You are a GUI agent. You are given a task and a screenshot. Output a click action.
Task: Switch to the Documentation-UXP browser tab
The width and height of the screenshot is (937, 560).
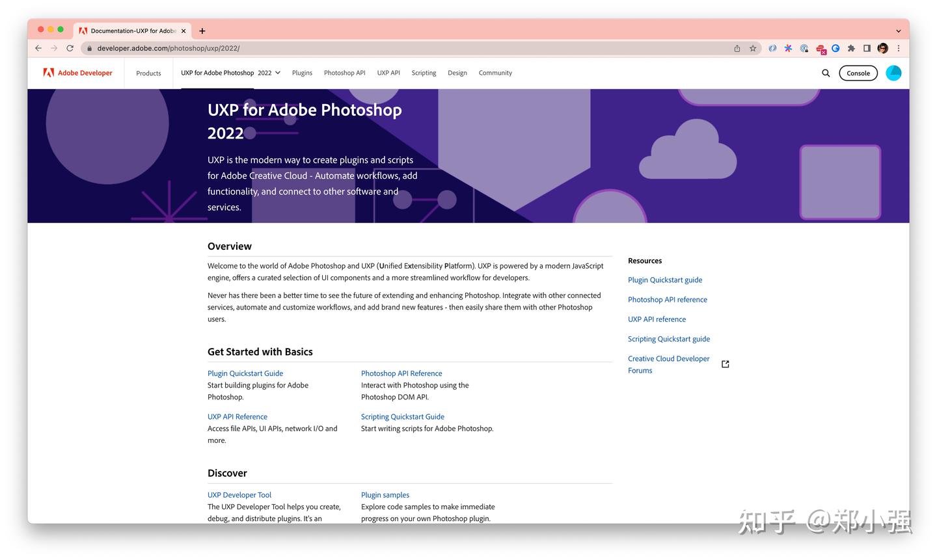coord(128,31)
